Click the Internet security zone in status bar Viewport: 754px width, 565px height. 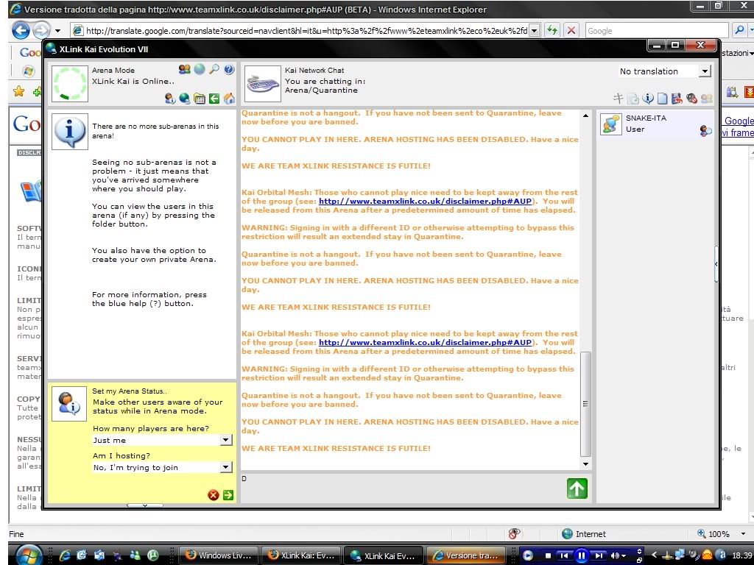point(584,534)
